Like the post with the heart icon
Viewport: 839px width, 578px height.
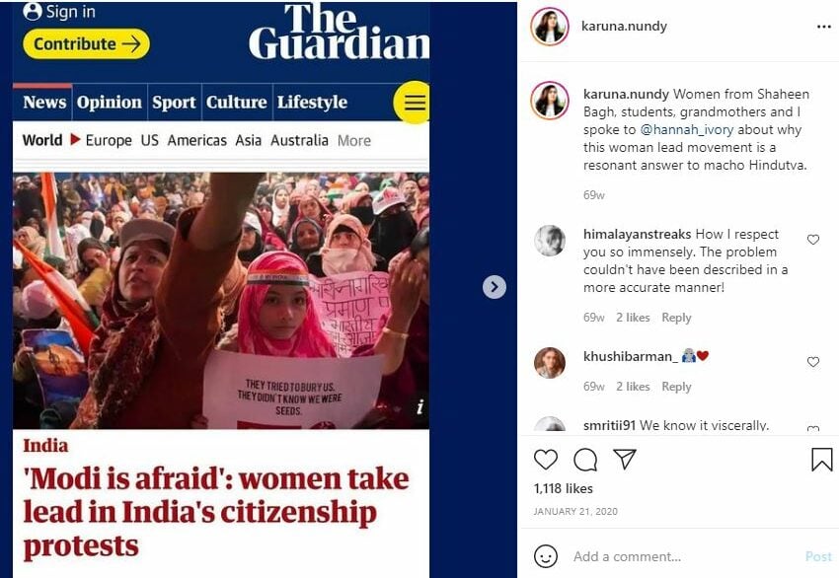(x=545, y=460)
